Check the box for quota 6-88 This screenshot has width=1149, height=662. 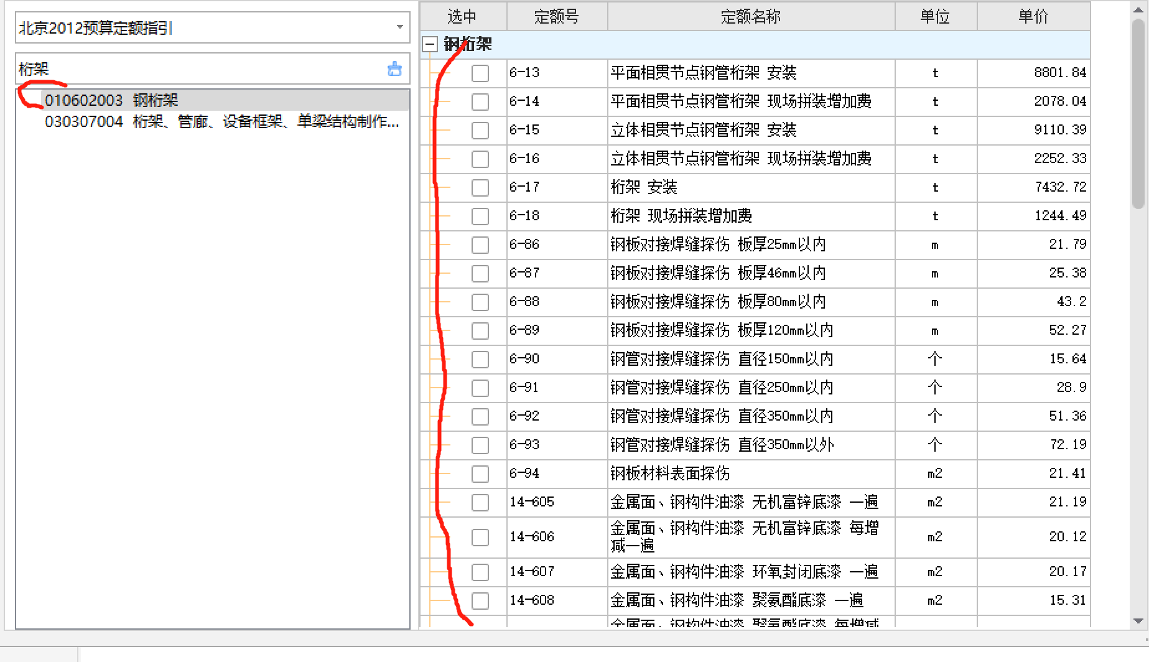pos(480,302)
